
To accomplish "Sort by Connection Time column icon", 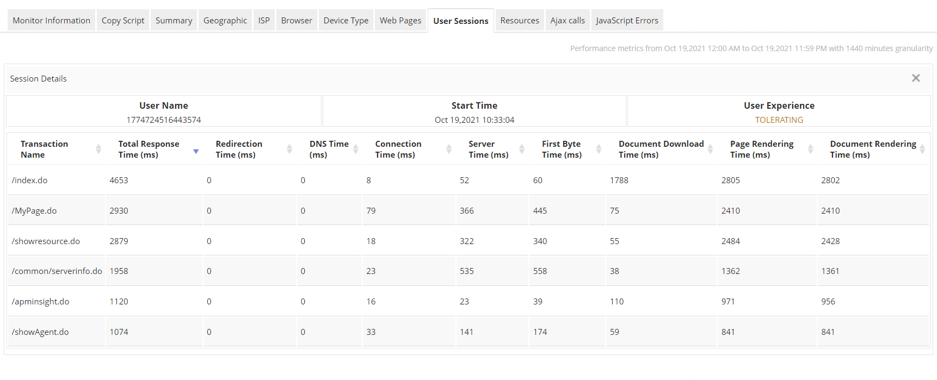I will [x=449, y=149].
